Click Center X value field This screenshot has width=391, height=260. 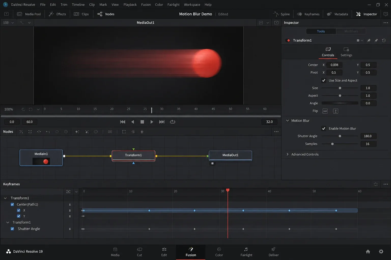334,65
